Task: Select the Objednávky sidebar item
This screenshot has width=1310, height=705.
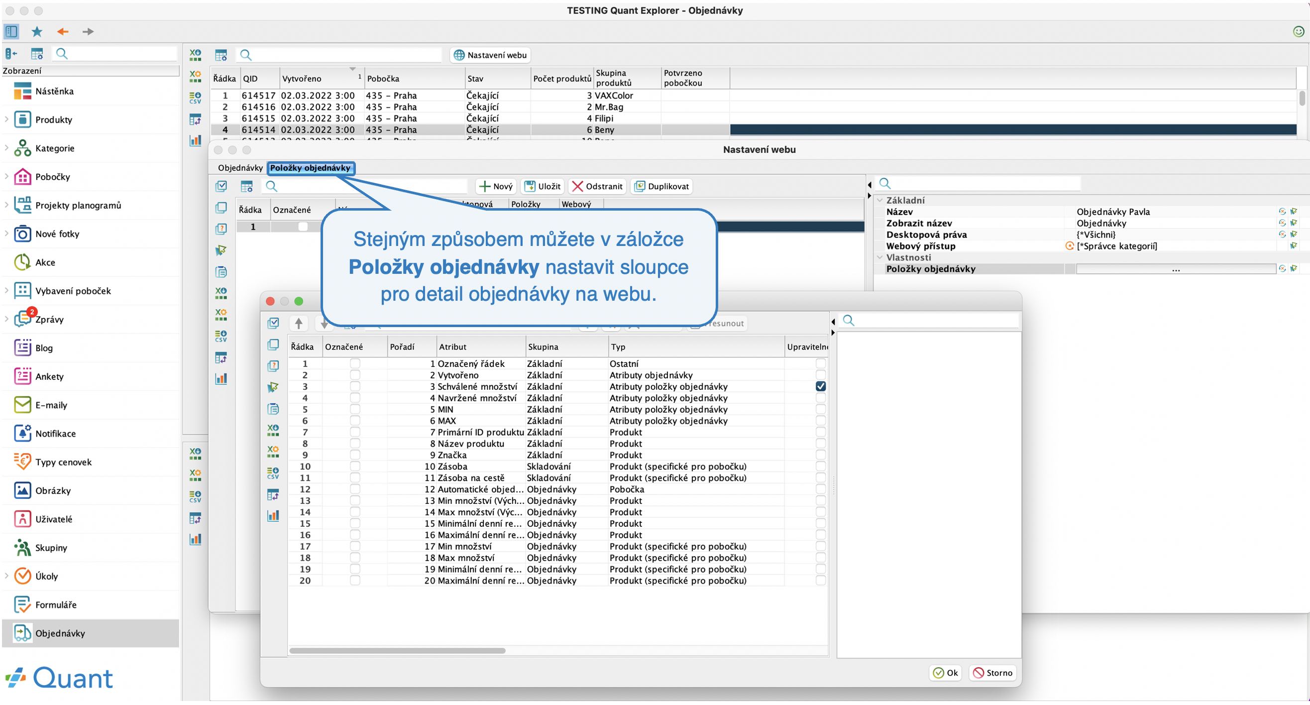Action: [x=91, y=633]
